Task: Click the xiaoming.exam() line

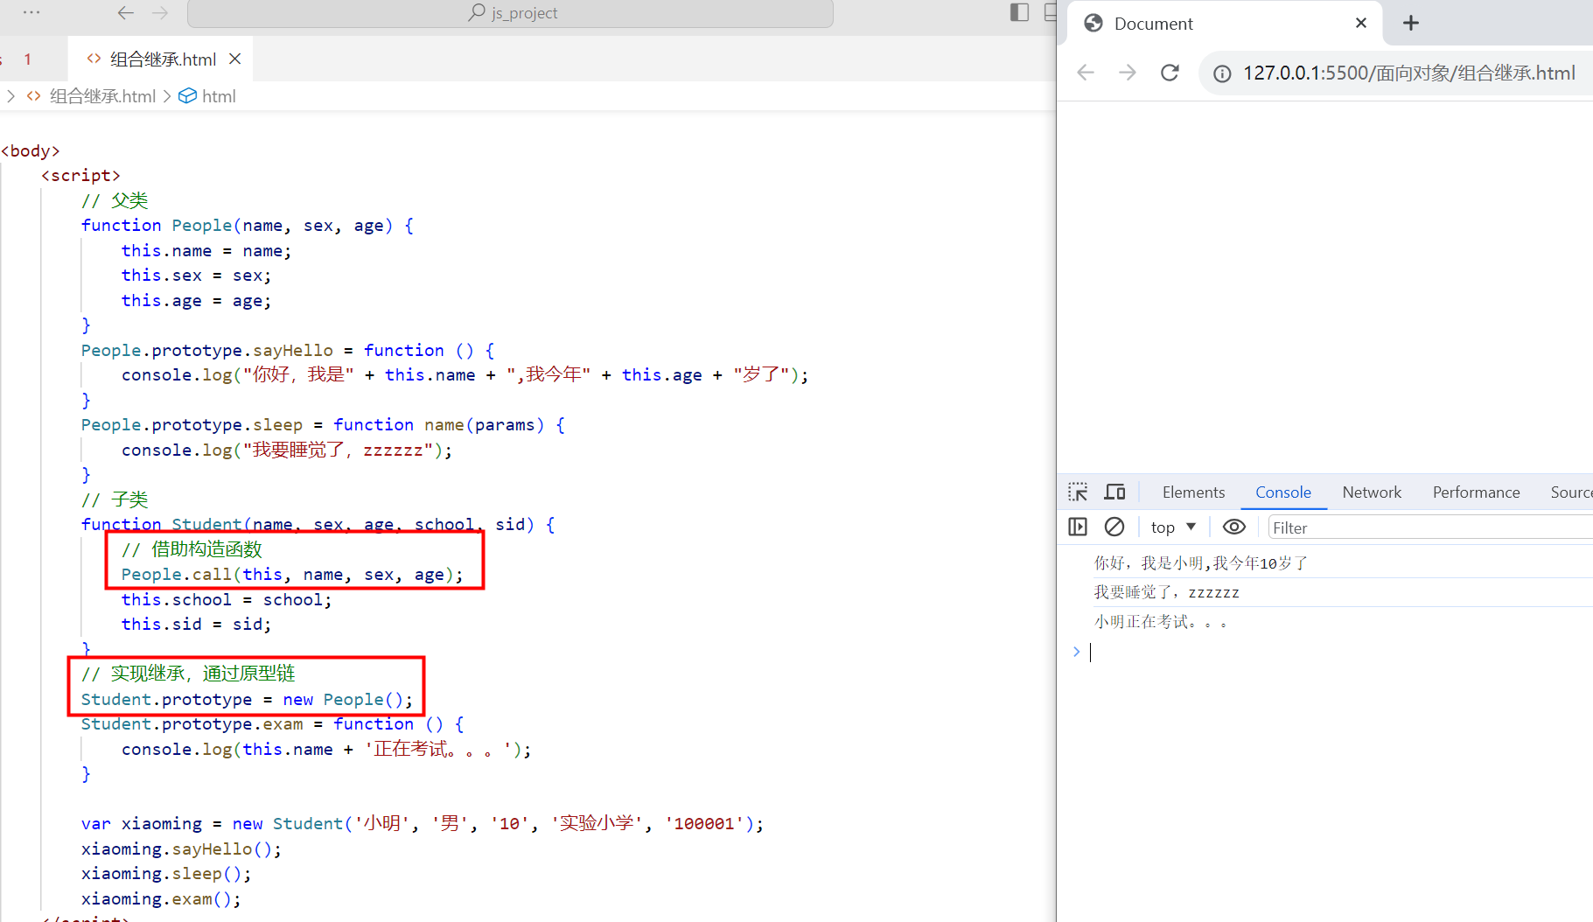Action: [x=161, y=899]
